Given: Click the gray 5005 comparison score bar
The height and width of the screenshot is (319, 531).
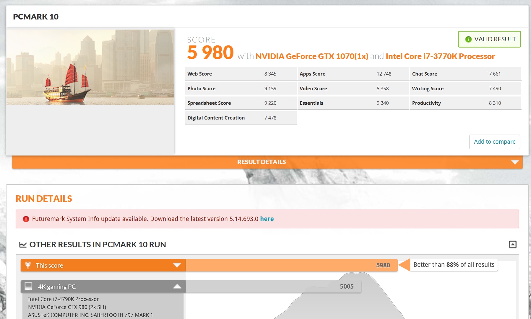Looking at the screenshot, I should tap(273, 287).
